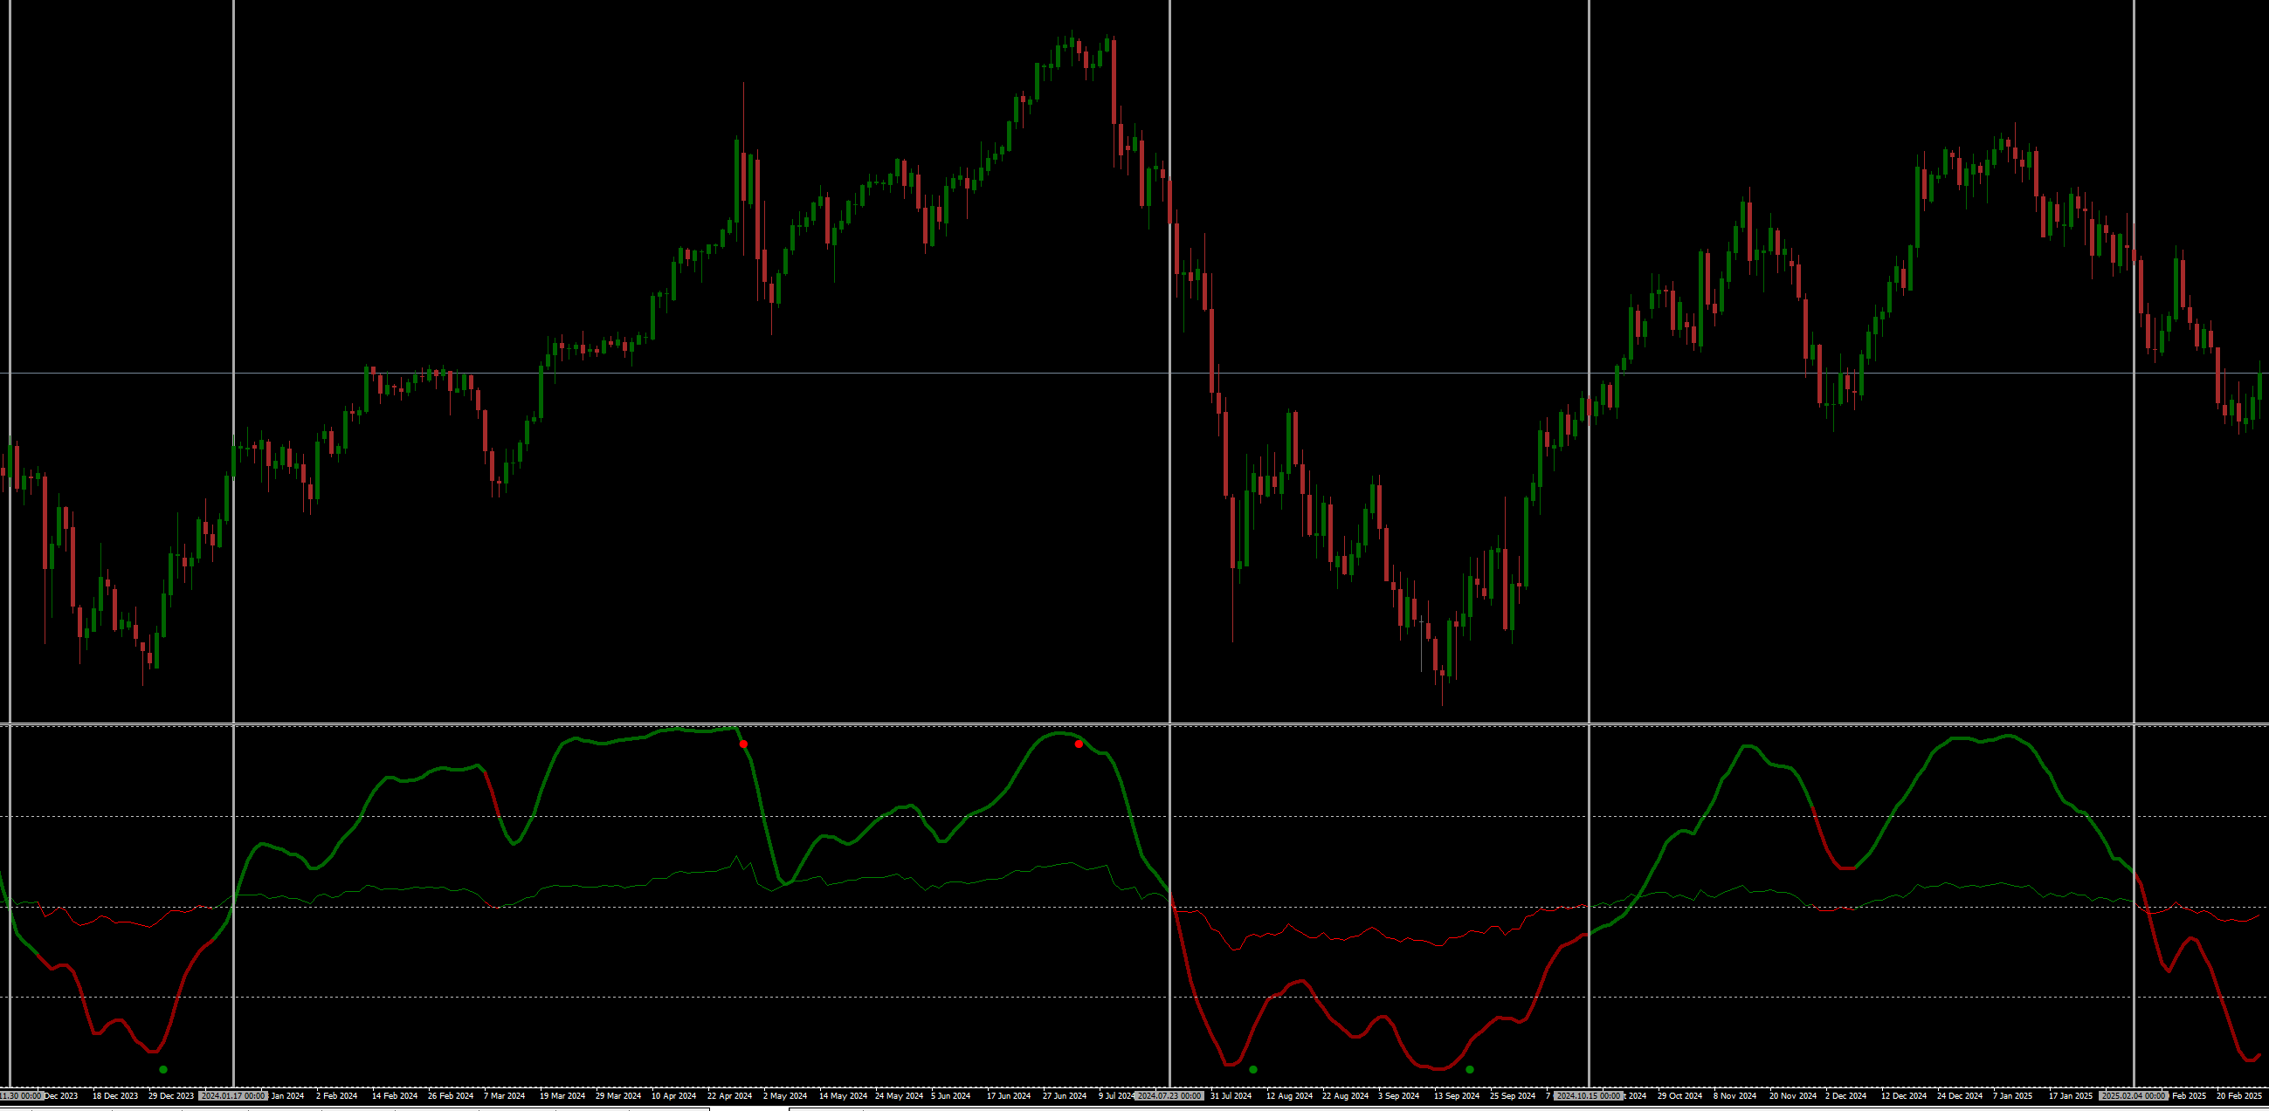2269x1111 pixels.
Task: Click the 2024.01.17 vertical line date label
Action: click(233, 1096)
